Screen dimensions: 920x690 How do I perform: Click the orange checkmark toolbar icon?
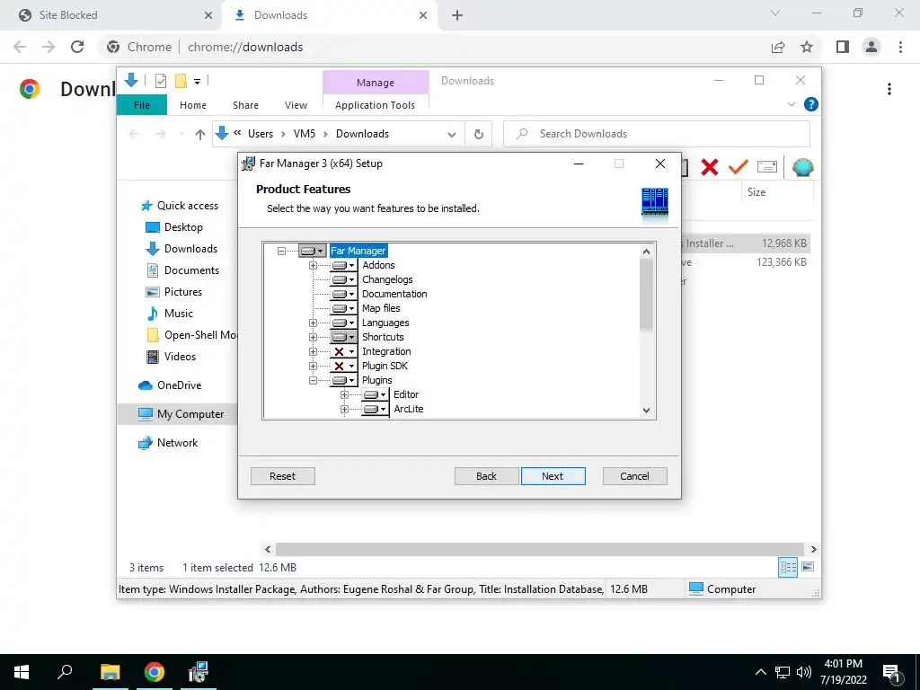[x=739, y=167]
